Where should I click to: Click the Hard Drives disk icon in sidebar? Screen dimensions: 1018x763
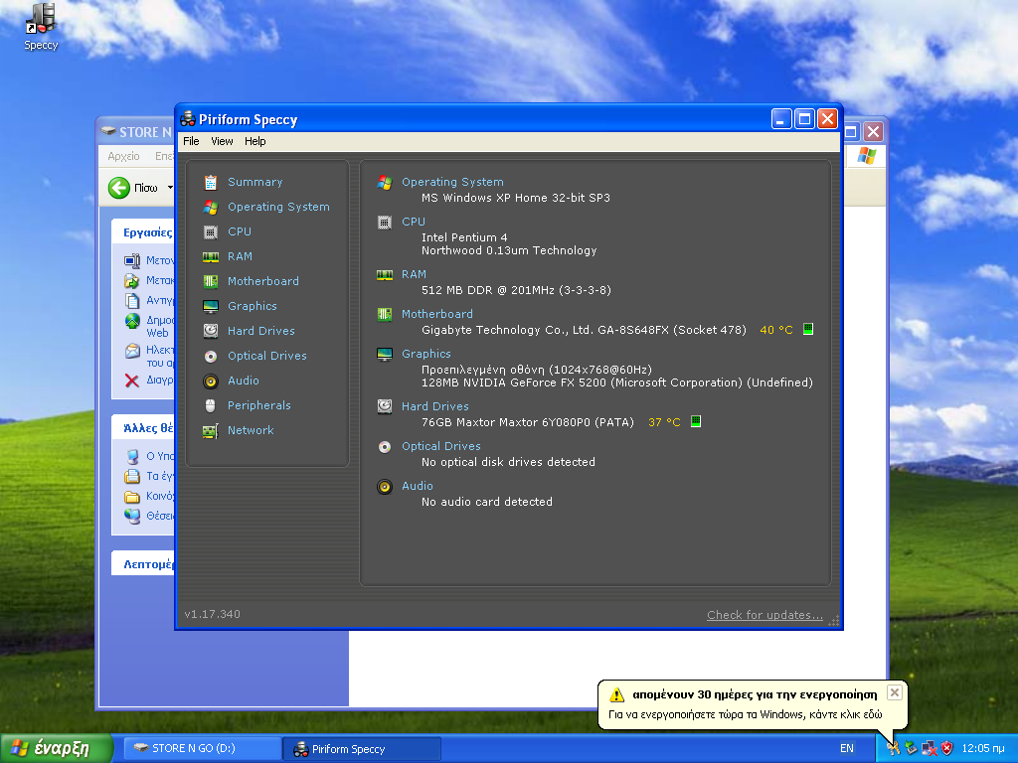click(211, 331)
